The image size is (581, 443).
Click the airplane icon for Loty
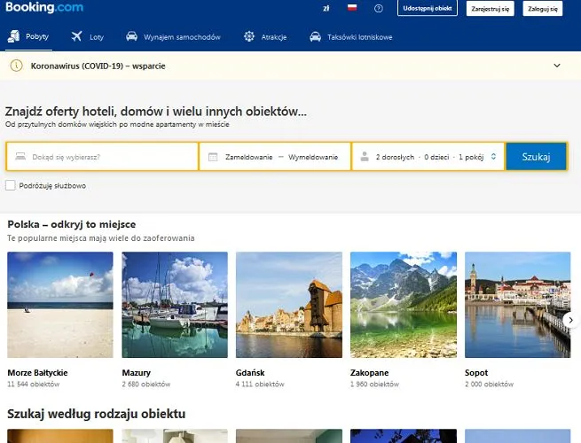click(x=76, y=36)
